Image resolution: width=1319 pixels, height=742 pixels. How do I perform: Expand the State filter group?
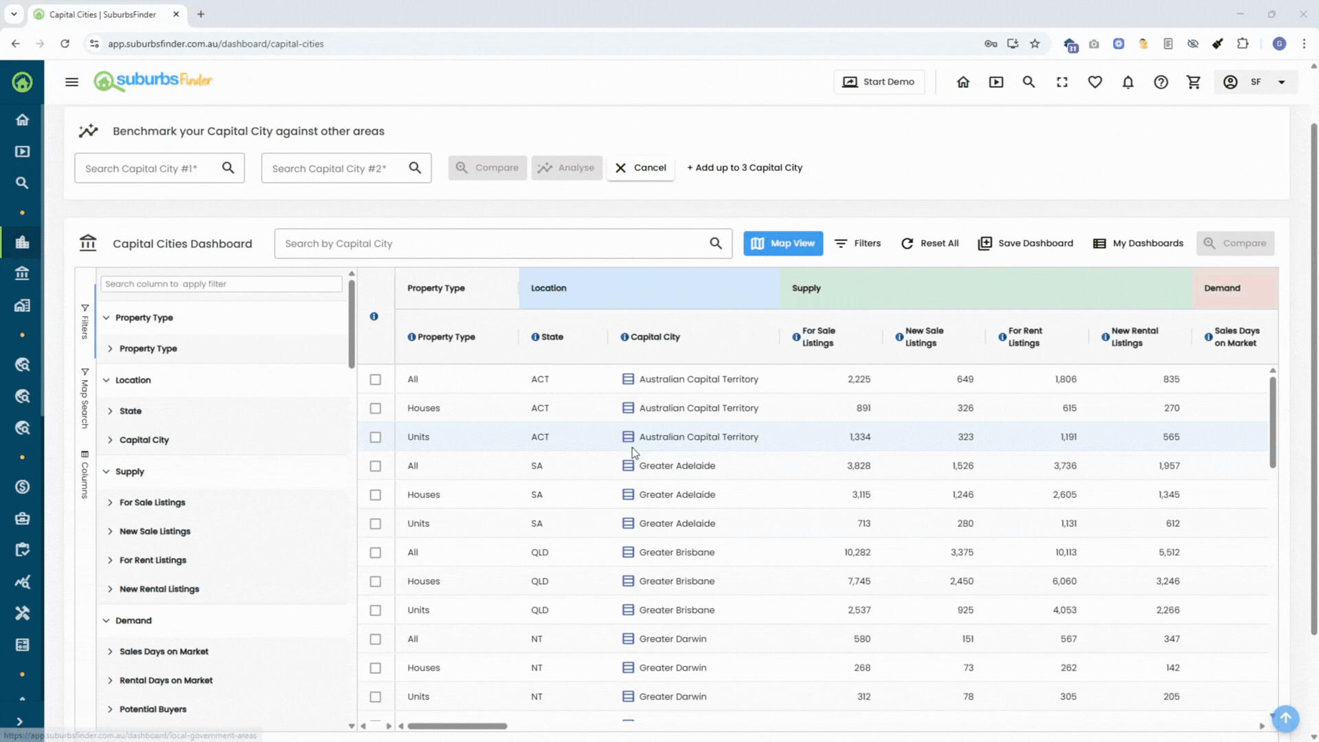(110, 411)
